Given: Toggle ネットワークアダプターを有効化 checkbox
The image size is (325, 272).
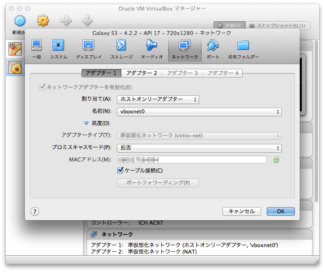Looking at the screenshot, I should point(42,87).
